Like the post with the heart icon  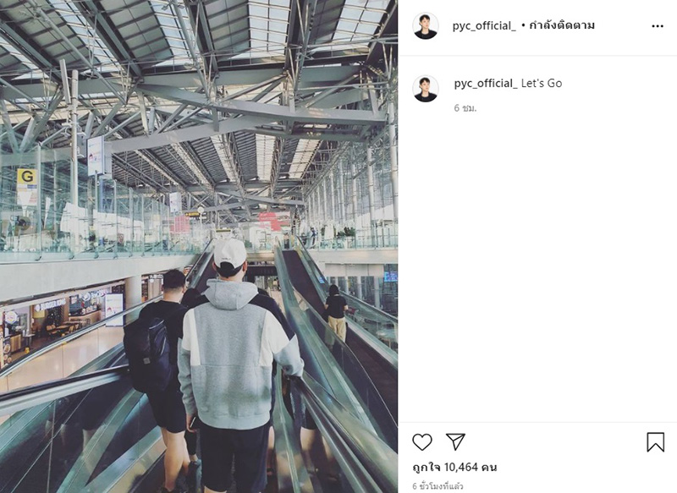tap(421, 442)
